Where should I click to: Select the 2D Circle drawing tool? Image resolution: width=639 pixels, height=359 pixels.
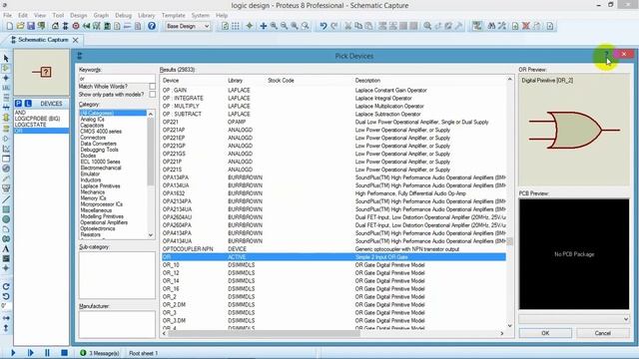pos(6,219)
